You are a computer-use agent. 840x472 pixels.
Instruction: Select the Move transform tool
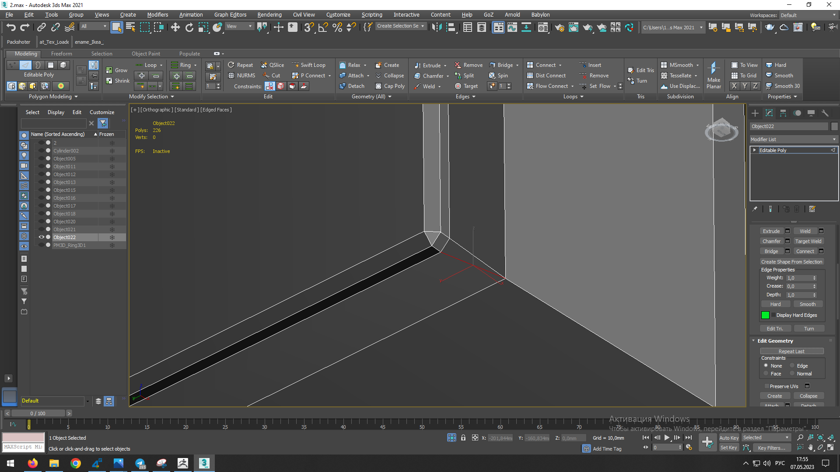click(175, 28)
